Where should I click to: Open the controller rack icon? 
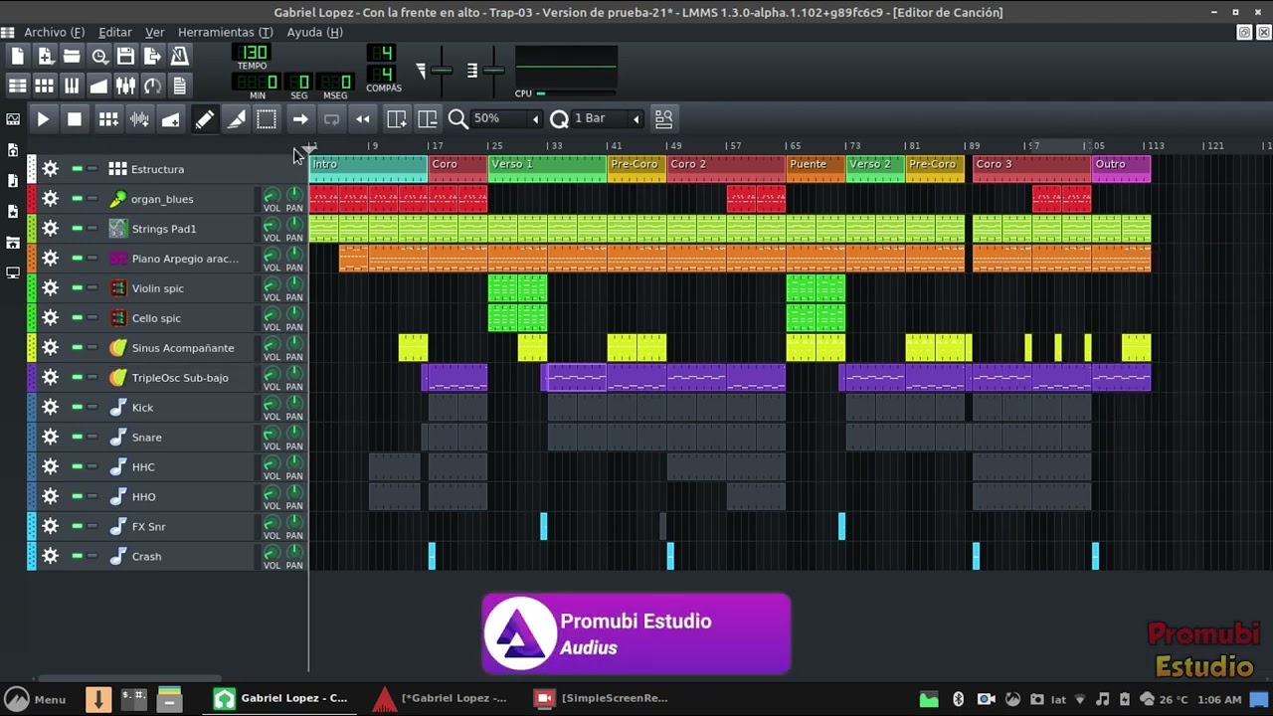click(152, 86)
